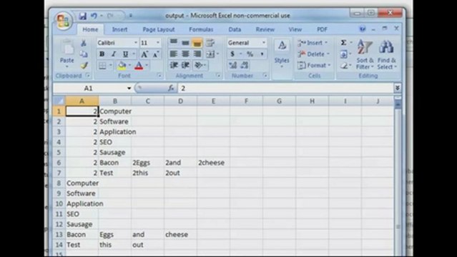Open the Clear eraser options
The width and height of the screenshot is (457, 257).
click(343, 66)
